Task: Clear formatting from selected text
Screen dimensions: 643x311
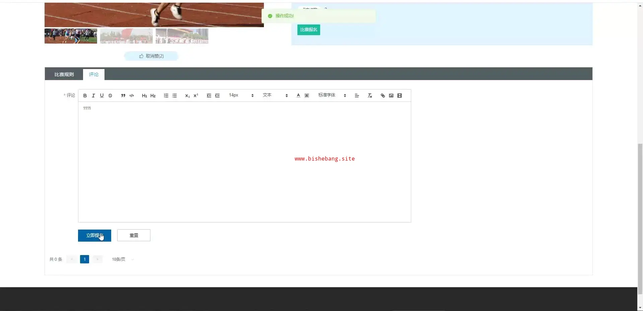Action: tap(370, 96)
